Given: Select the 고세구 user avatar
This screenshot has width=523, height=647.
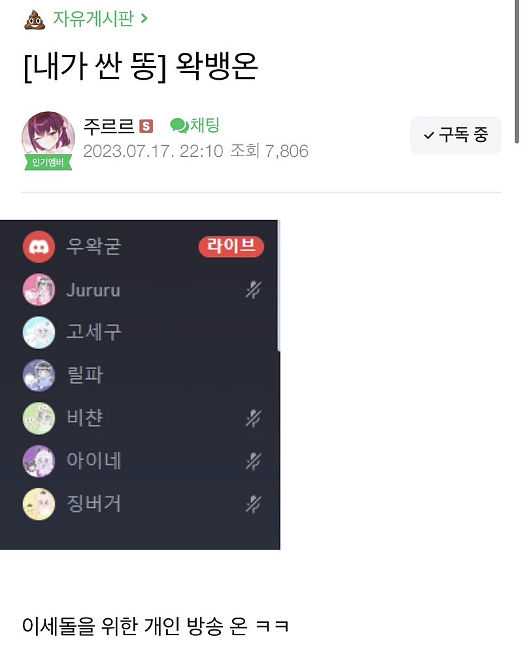Looking at the screenshot, I should 39,333.
